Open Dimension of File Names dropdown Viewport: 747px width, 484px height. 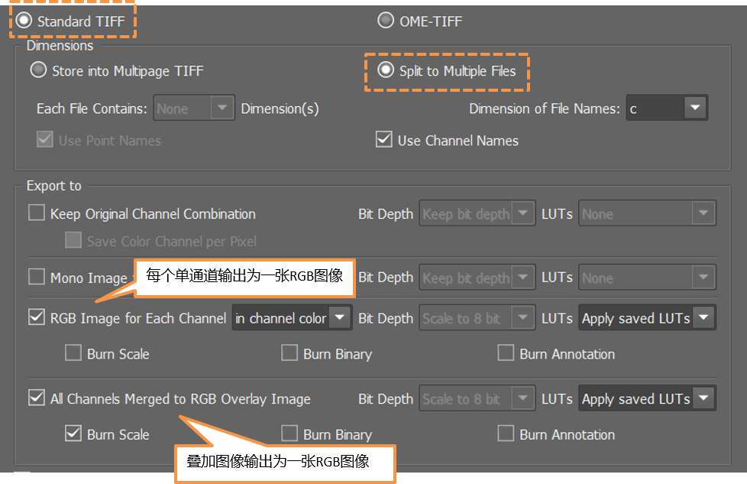(x=667, y=109)
